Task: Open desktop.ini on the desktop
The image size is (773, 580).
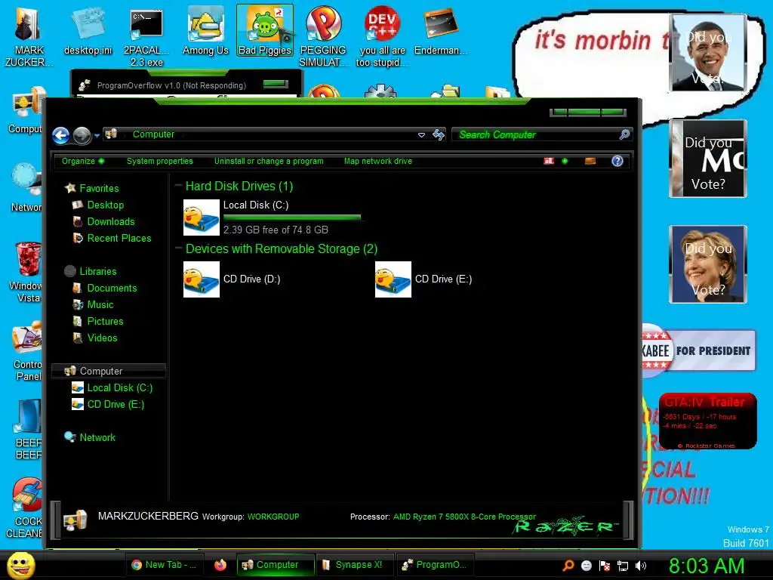Action: coord(88,31)
